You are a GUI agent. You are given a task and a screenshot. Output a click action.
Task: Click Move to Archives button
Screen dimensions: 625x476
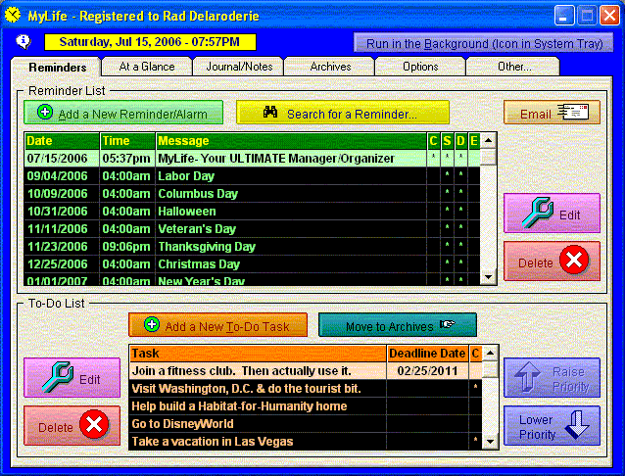click(398, 325)
